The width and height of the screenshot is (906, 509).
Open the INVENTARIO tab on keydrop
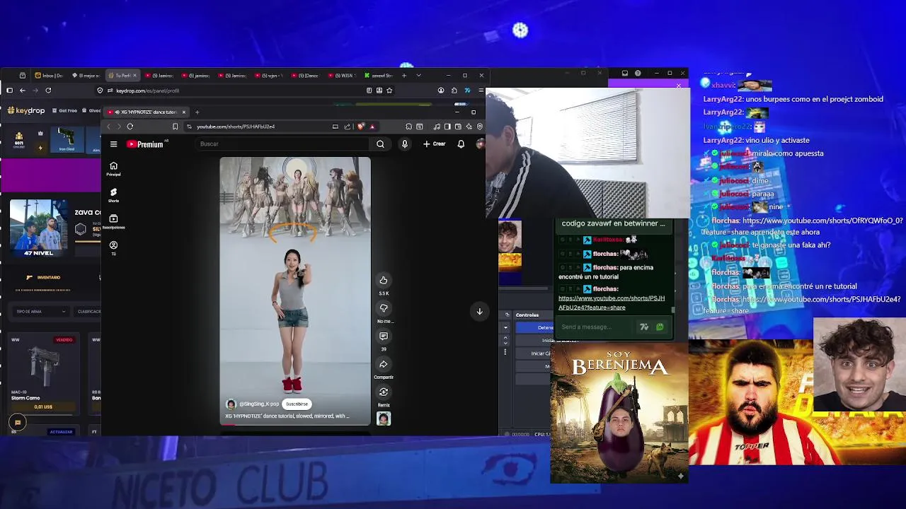tap(44, 277)
